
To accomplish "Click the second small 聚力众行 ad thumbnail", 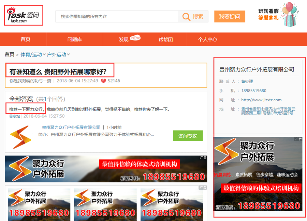I will [105, 205].
